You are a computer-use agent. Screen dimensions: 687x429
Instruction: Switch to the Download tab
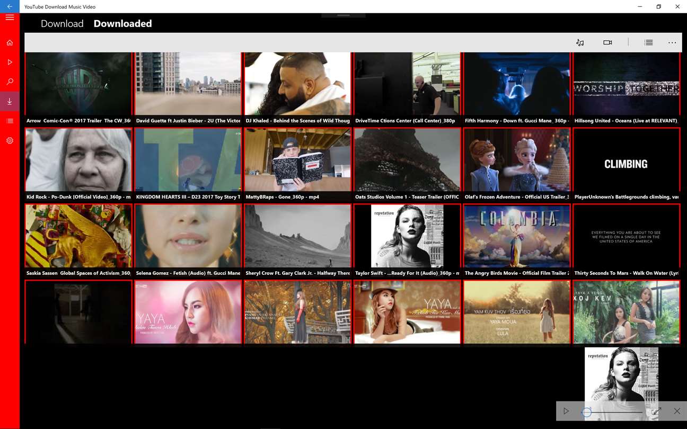[62, 24]
